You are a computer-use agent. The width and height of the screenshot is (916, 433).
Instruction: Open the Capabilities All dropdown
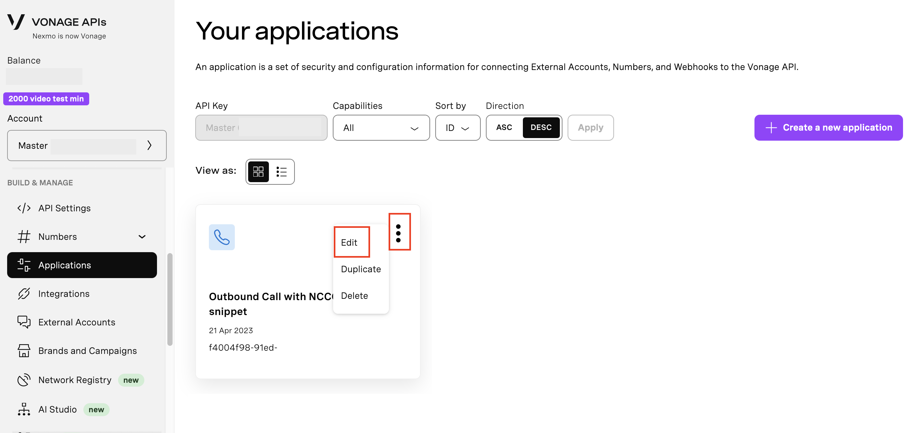coord(381,128)
